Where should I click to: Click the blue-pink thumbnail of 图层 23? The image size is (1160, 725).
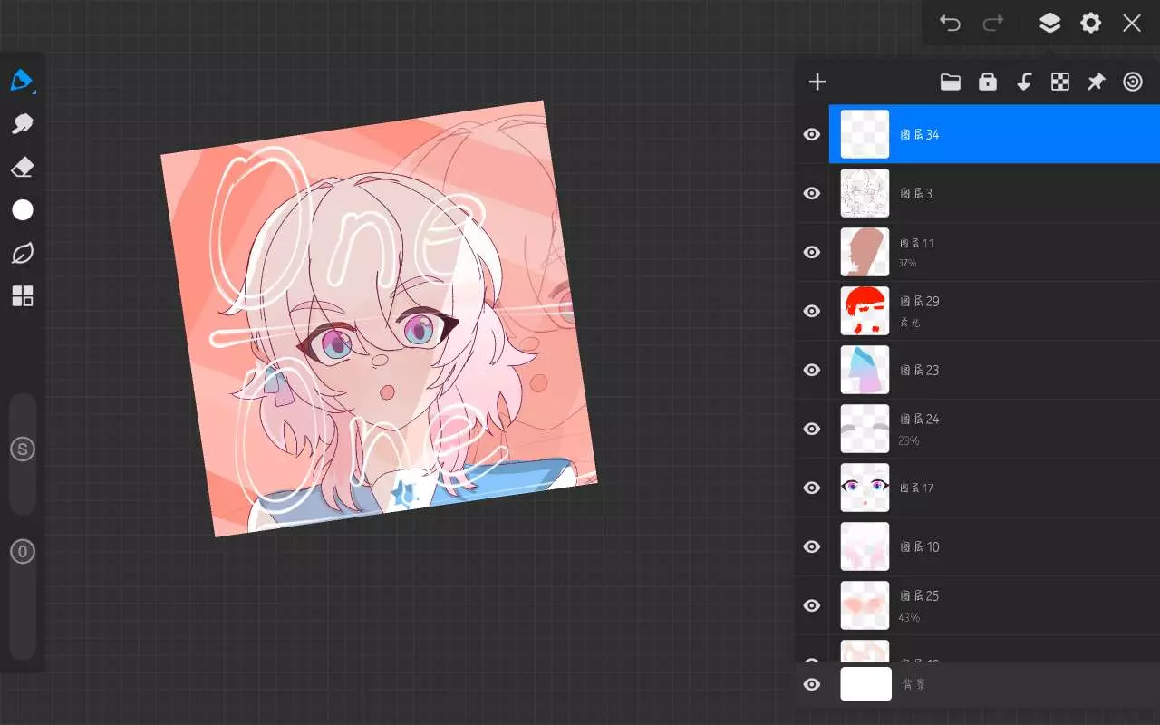(865, 370)
